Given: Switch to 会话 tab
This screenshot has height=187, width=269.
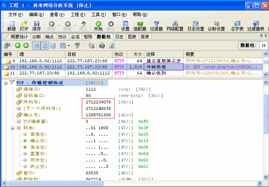Looking at the screenshot, I should (x=75, y=37).
